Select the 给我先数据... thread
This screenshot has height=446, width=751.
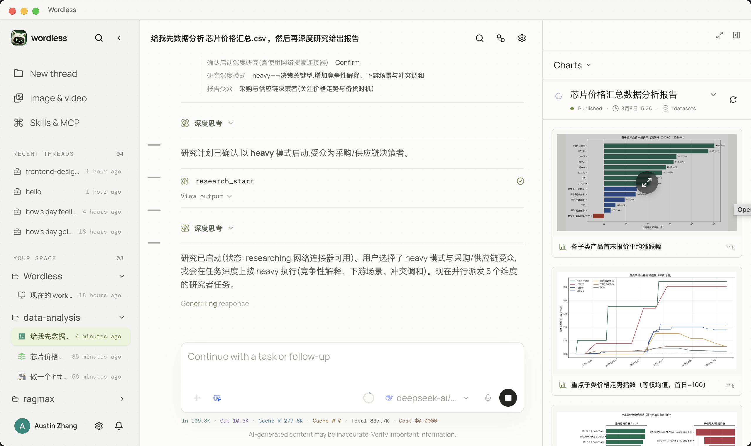(x=71, y=337)
